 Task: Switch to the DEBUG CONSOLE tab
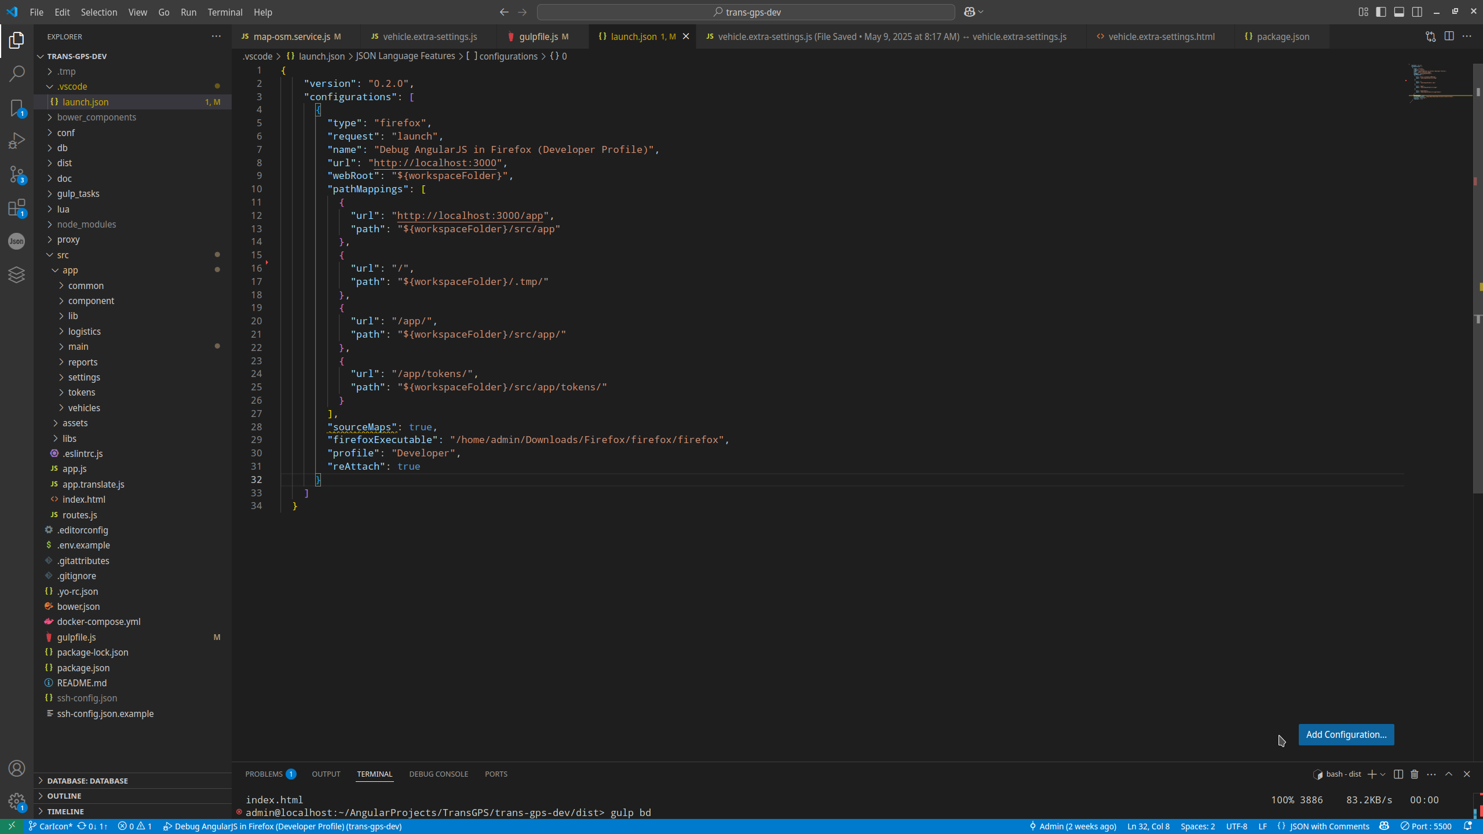[439, 774]
